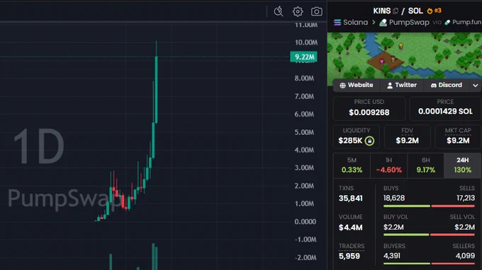Click the PumpSwap DEX logo icon
The height and width of the screenshot is (270, 482).
pos(383,23)
